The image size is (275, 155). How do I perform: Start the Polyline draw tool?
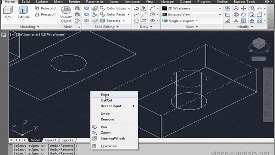137,8
